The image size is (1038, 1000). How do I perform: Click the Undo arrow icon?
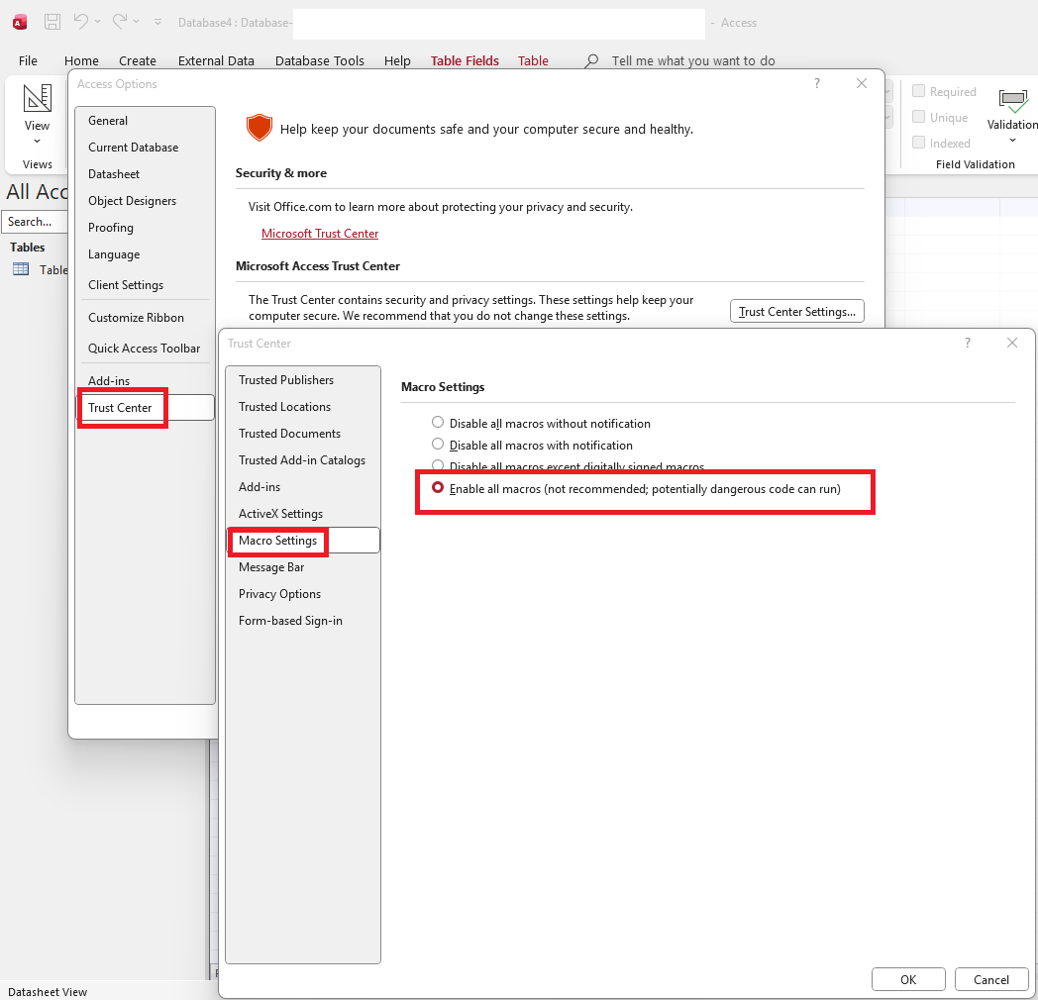tap(81, 22)
